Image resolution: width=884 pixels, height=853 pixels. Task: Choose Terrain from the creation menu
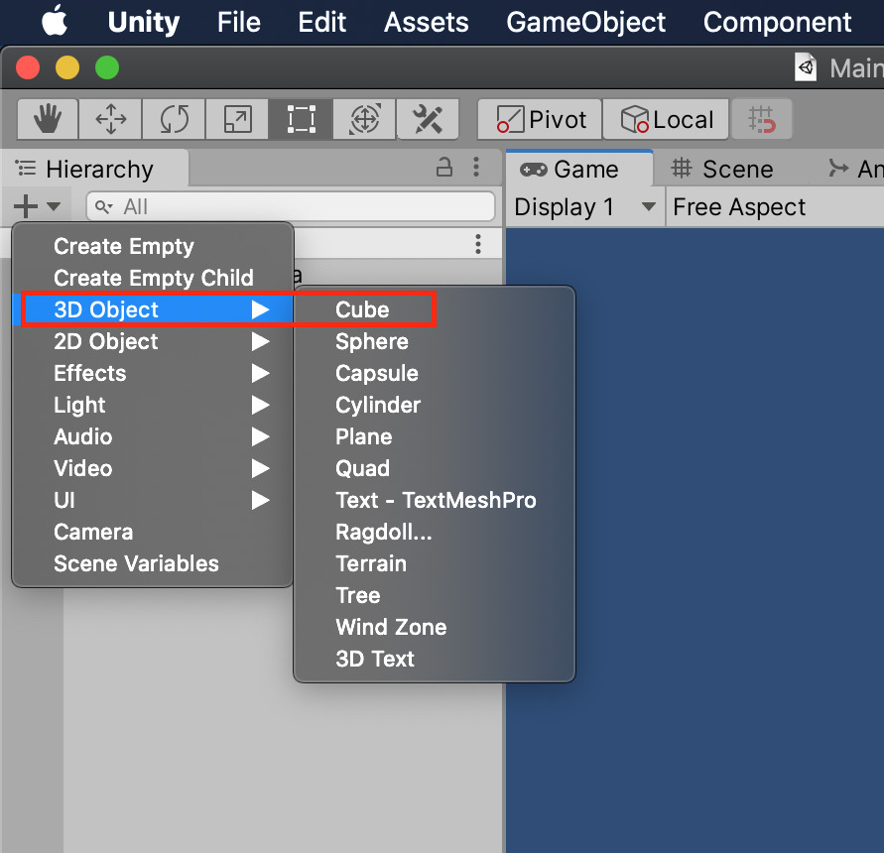click(371, 563)
